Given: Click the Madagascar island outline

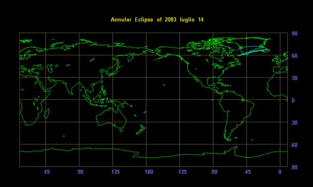Looking at the screenshot, I should coord(47,113).
